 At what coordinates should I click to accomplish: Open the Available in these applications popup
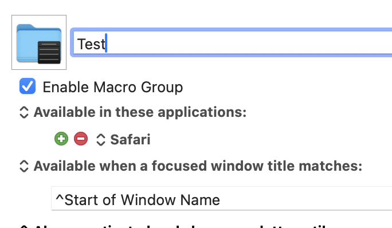click(x=133, y=112)
